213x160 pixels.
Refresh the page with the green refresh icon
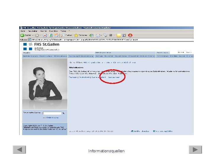pos(51,35)
